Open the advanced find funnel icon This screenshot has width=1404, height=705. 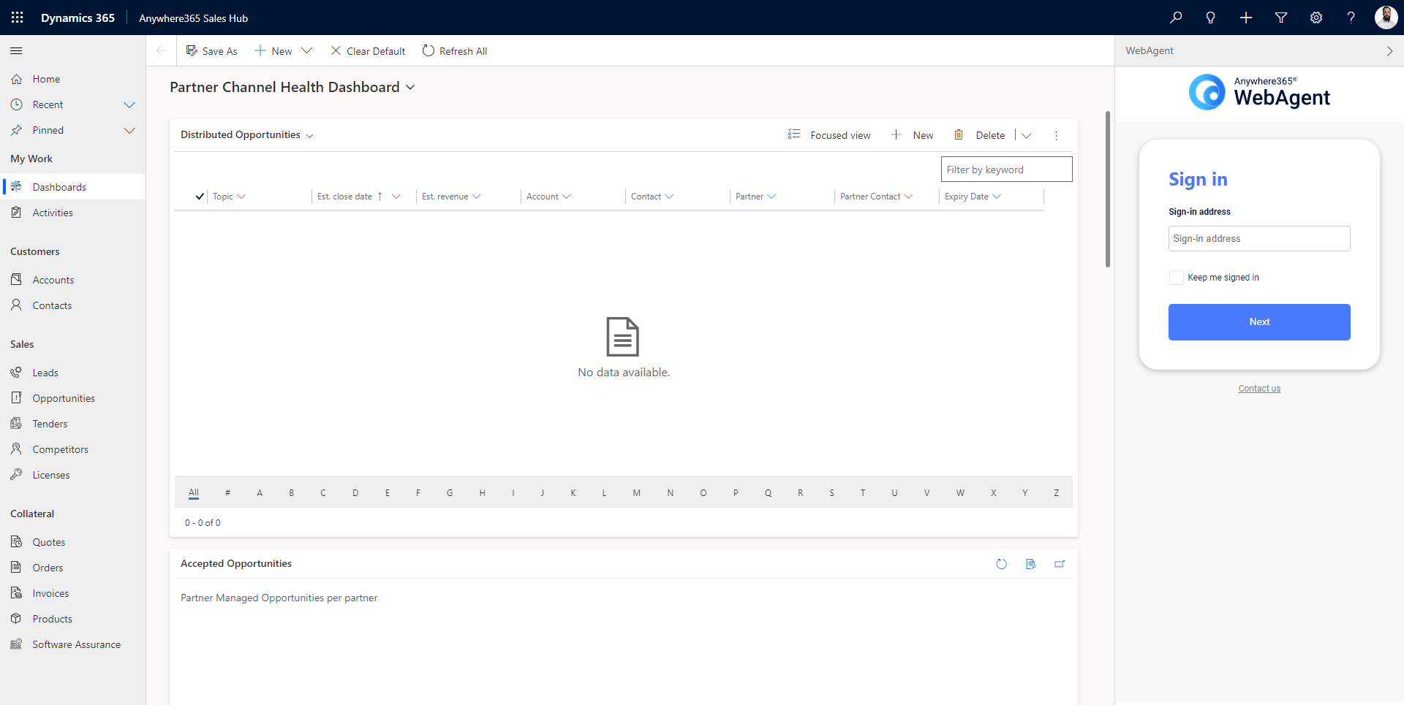click(x=1281, y=18)
